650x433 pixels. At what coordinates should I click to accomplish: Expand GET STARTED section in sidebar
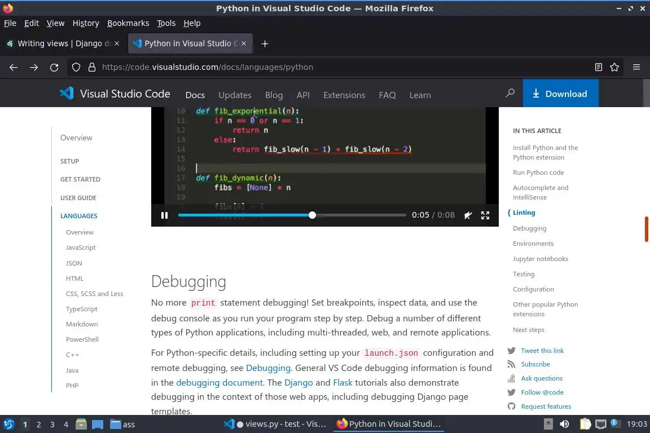coord(81,179)
